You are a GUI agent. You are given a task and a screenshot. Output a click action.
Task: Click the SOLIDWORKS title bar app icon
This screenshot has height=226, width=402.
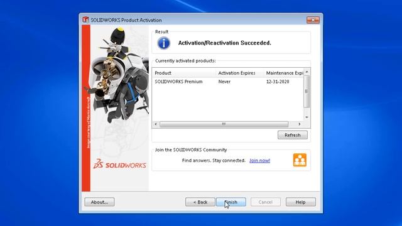pos(85,19)
